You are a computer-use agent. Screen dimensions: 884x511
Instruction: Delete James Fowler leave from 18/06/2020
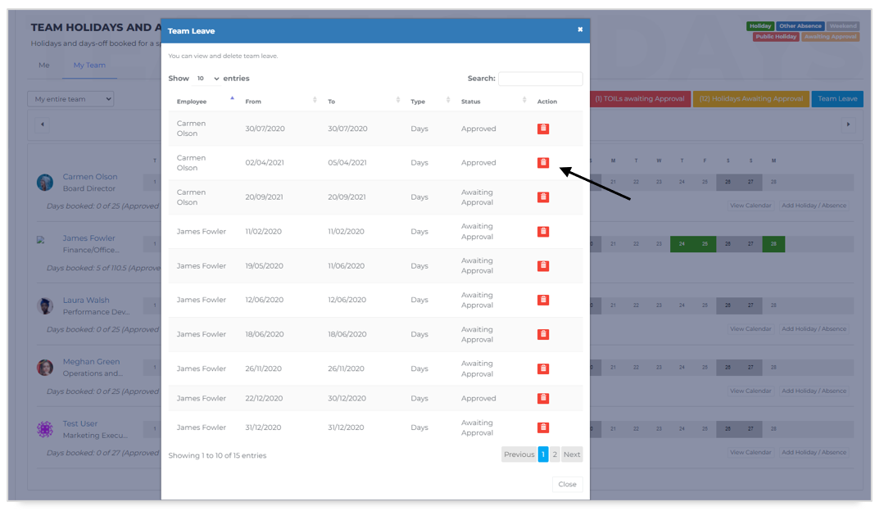543,334
